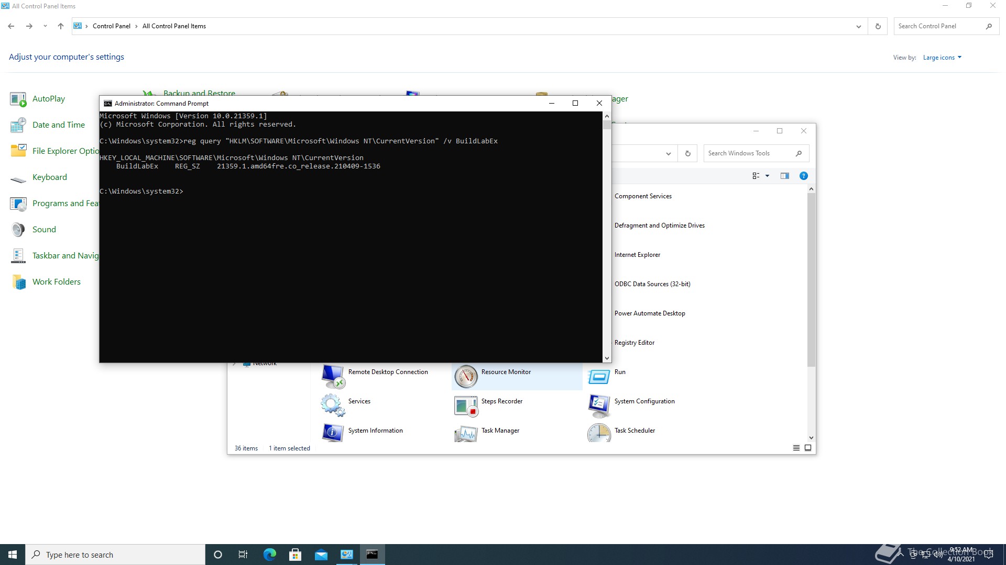Open Microsoft Store from the taskbar
Image resolution: width=1006 pixels, height=565 pixels.
[x=295, y=555]
